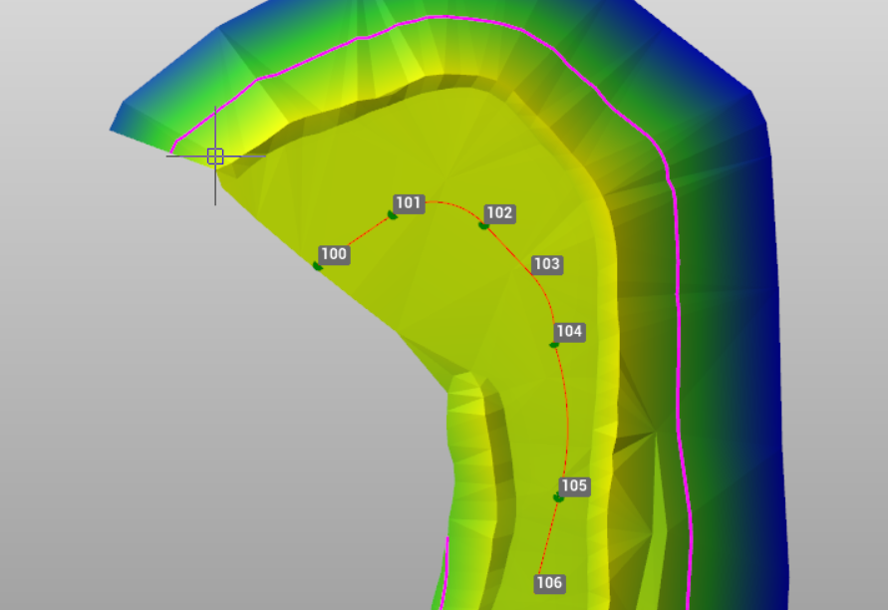The image size is (888, 610).
Task: Click green point marker beside label 105
Action: click(x=558, y=497)
